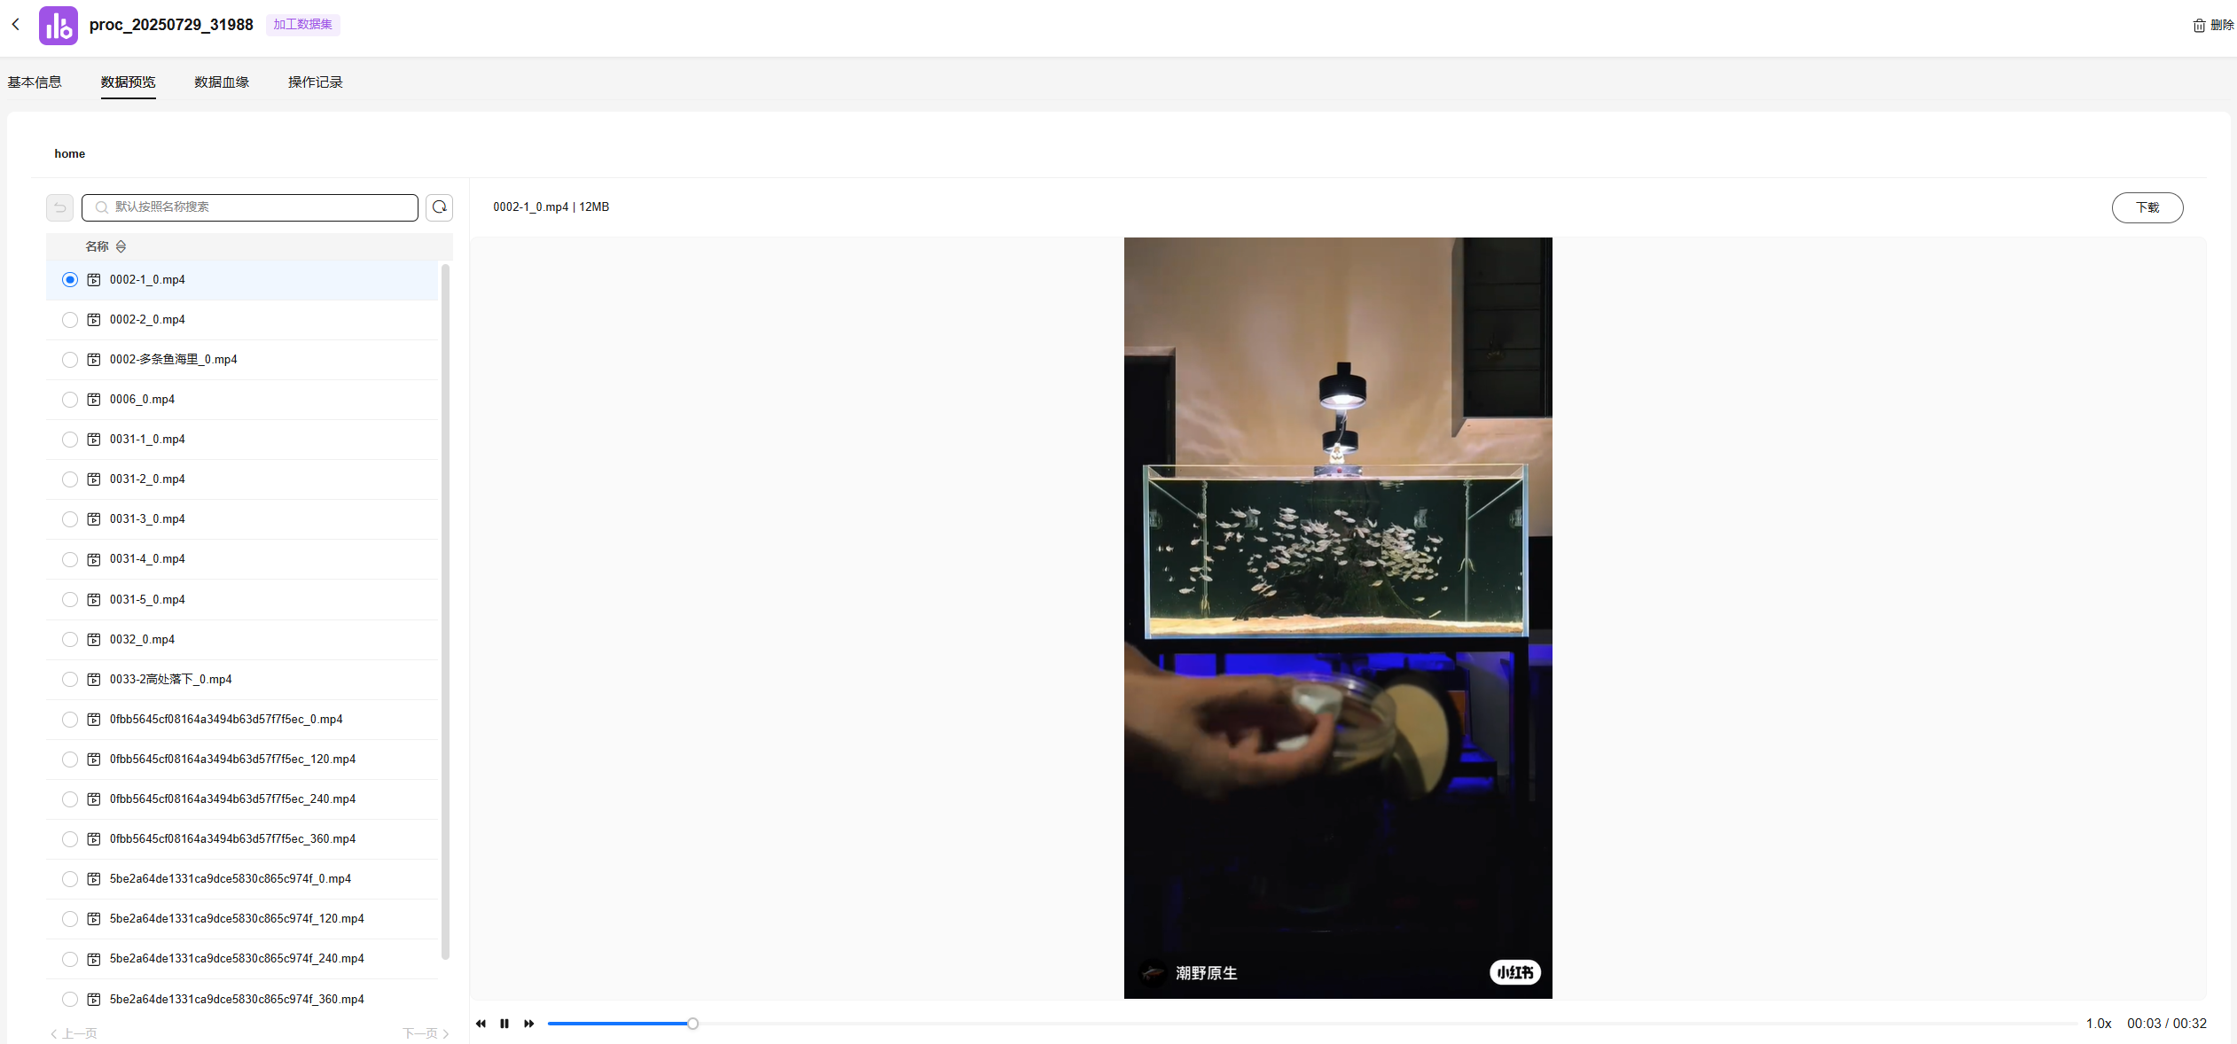Click the purple dataset logo icon

point(59,25)
